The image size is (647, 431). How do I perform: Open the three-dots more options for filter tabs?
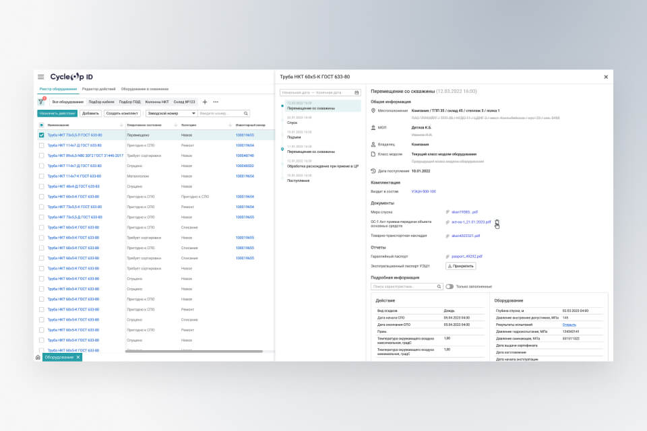[x=216, y=102]
